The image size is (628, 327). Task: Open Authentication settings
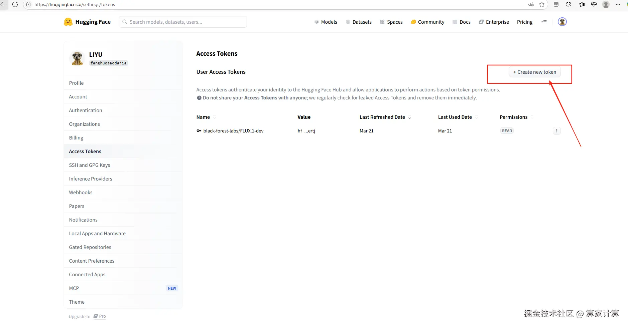click(x=123, y=110)
